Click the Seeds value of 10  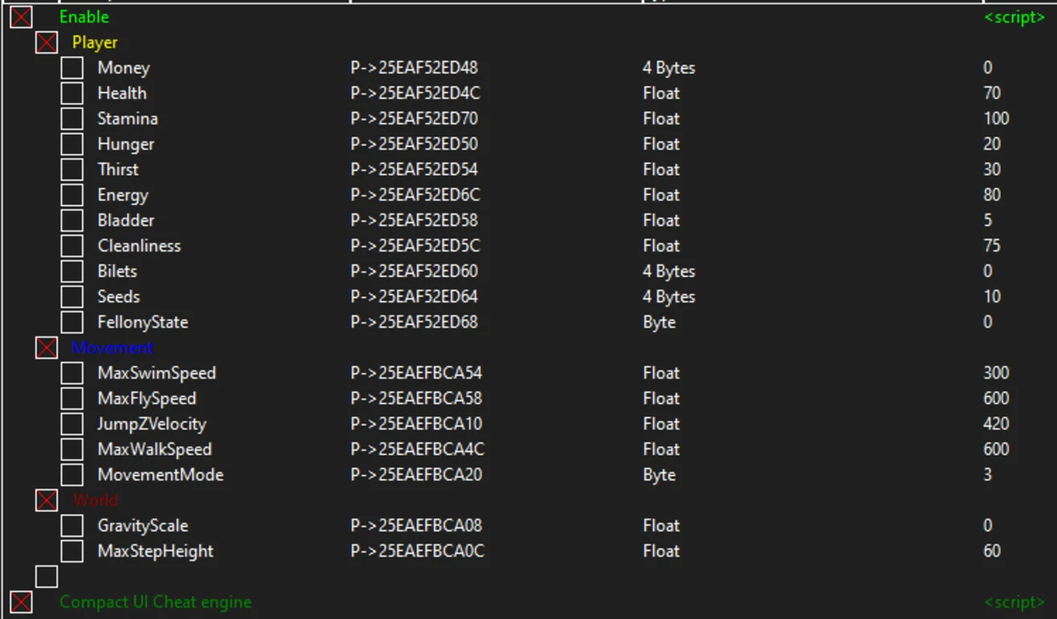[992, 297]
